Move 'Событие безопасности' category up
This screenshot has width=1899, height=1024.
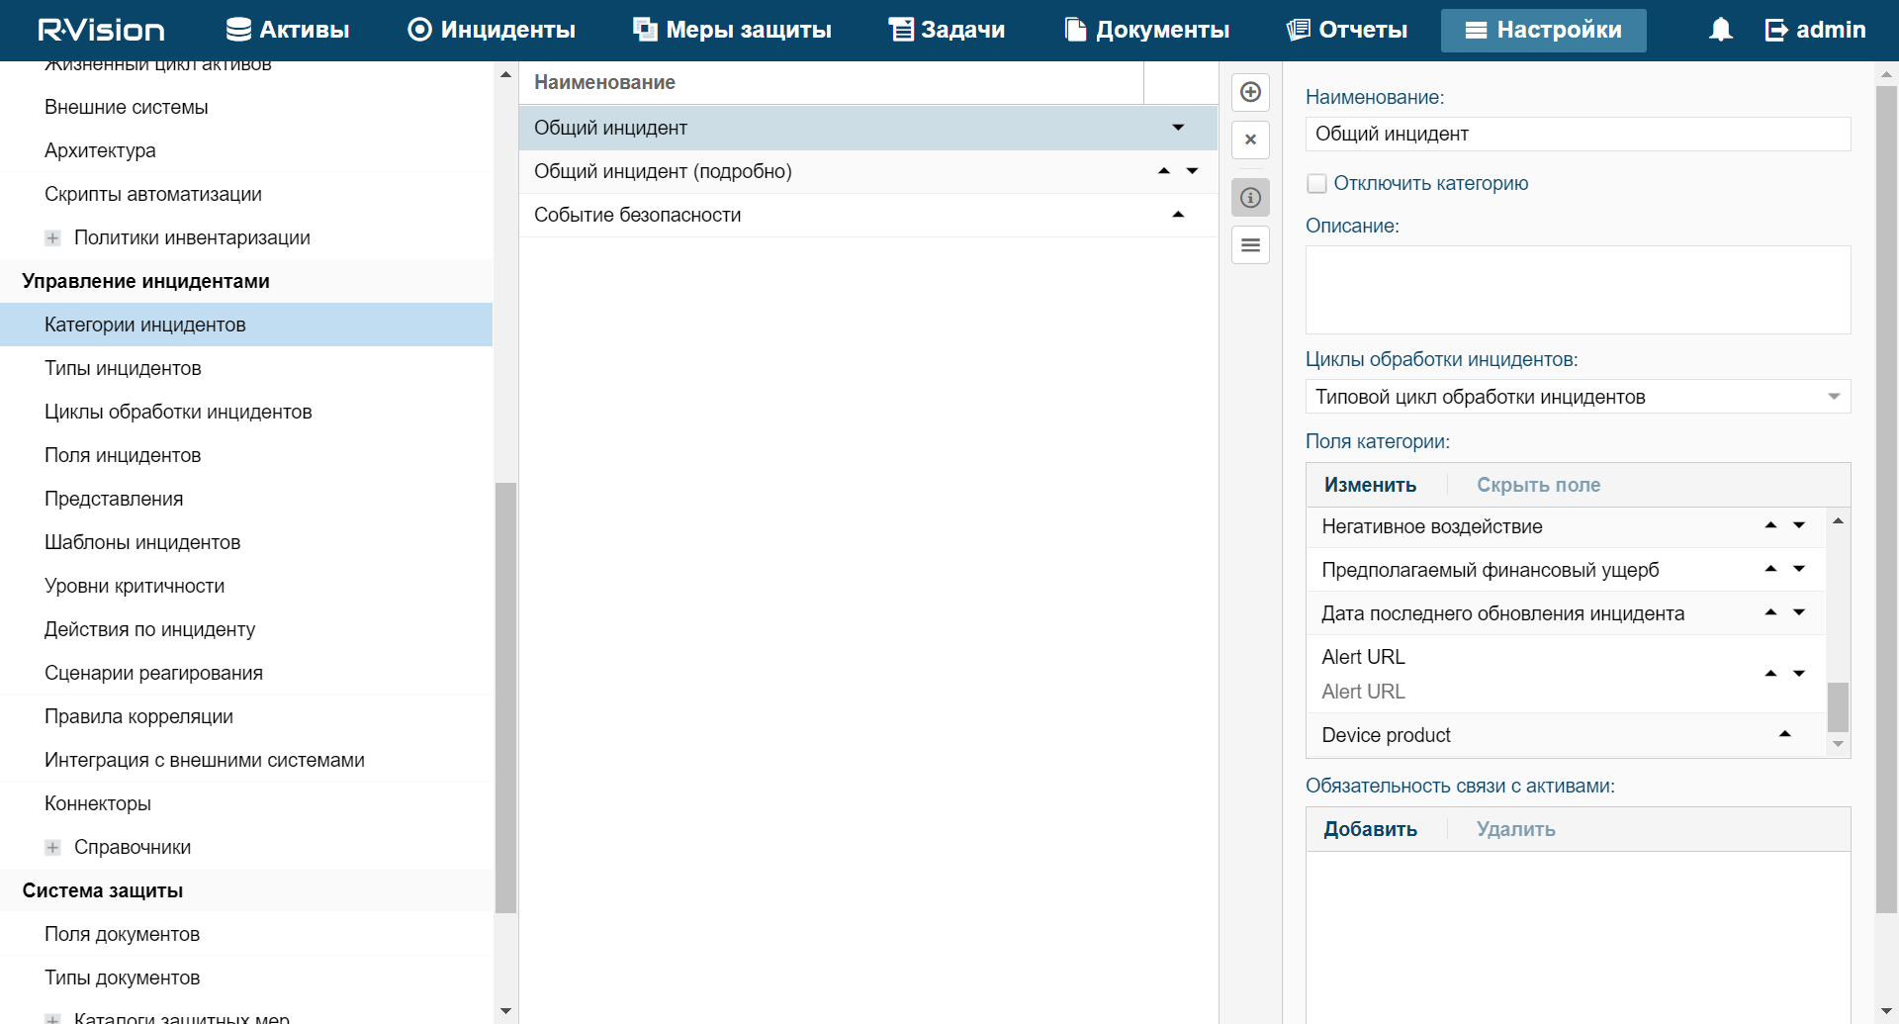click(1178, 215)
